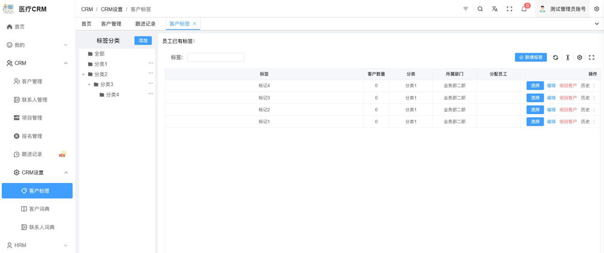Expand the HRM sidebar menu
This screenshot has width=604, height=253.
tap(66, 245)
